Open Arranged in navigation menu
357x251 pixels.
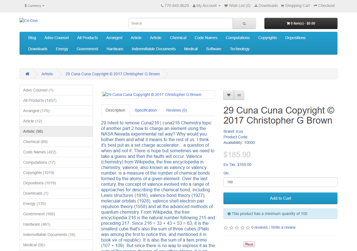click(114, 38)
